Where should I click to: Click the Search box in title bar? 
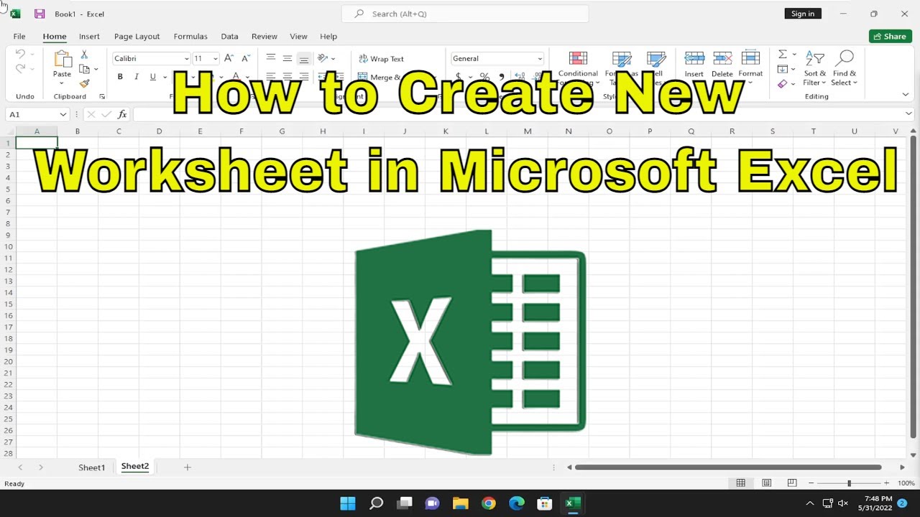click(x=464, y=14)
